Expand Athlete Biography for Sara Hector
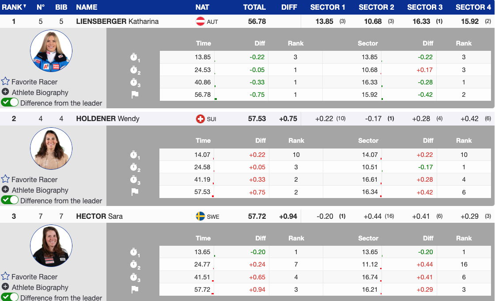 (x=40, y=287)
